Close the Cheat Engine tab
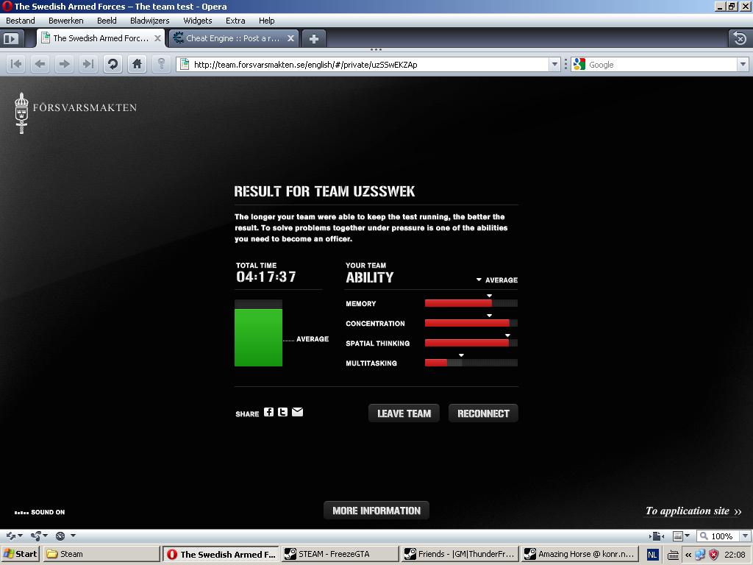This screenshot has width=753, height=565. (x=290, y=38)
